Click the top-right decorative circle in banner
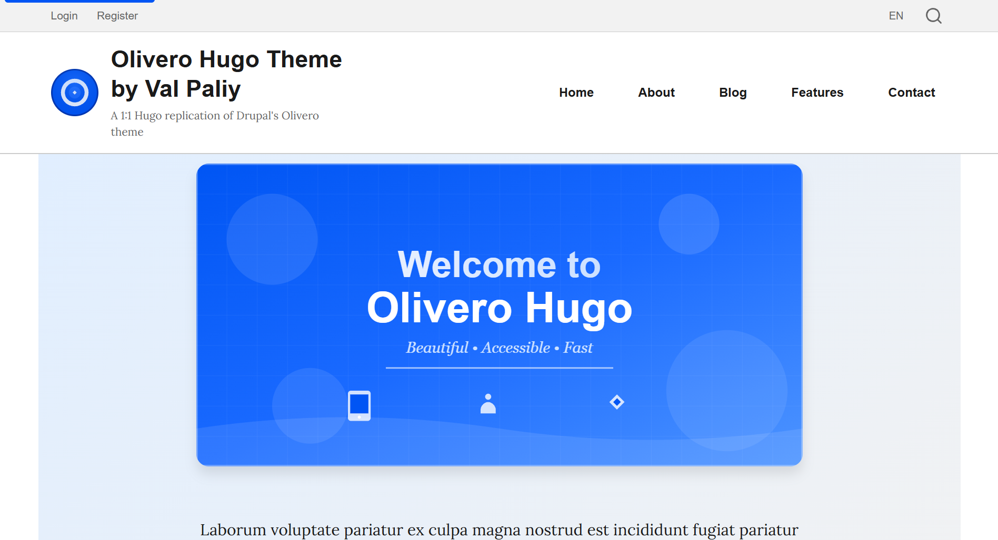Image resolution: width=998 pixels, height=540 pixels. point(688,224)
